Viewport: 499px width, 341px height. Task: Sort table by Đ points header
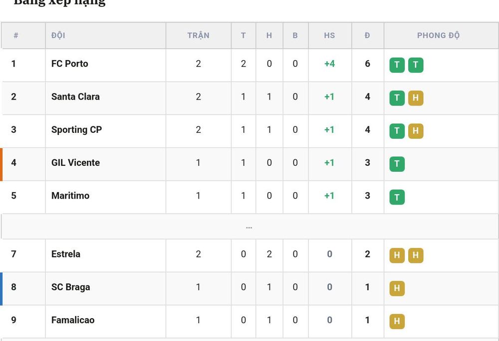[x=367, y=35]
